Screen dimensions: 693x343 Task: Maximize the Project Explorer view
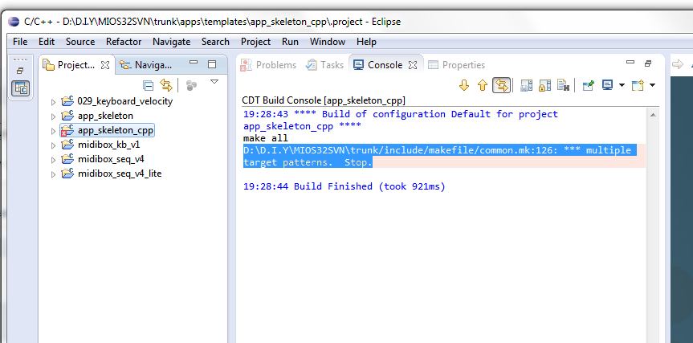(x=212, y=64)
